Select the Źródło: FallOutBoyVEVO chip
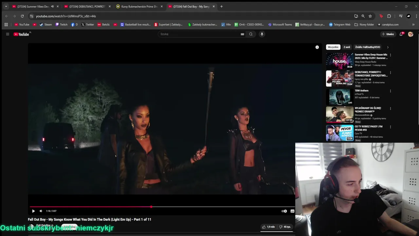 368,47
